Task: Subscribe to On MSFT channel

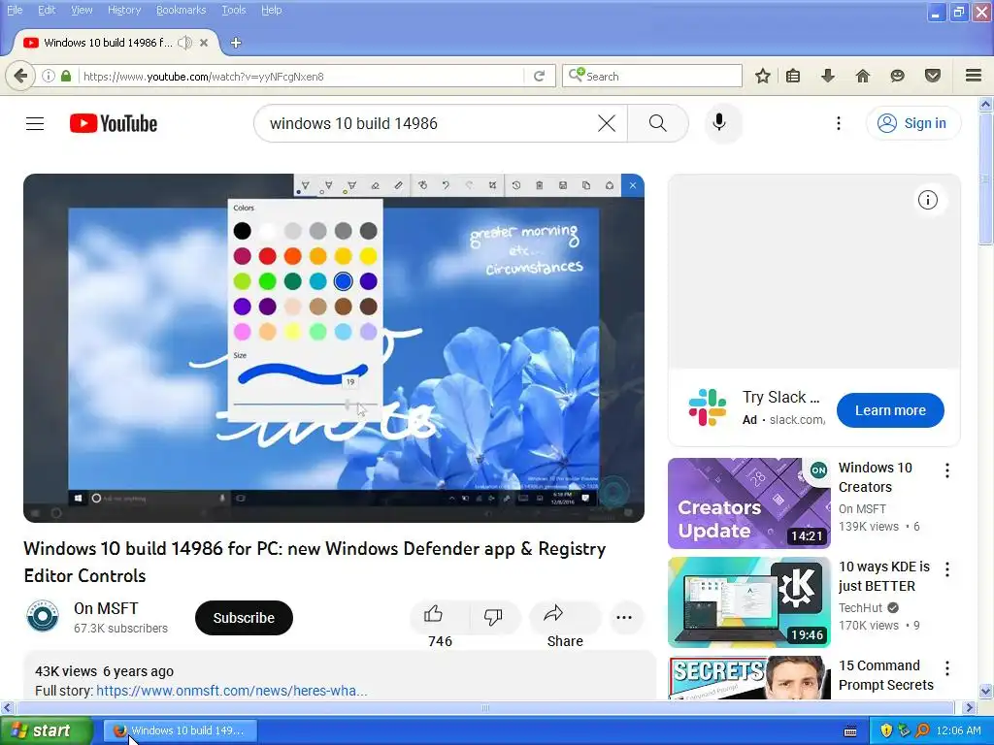Action: (x=244, y=618)
